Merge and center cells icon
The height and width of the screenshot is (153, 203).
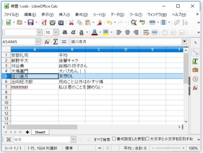coord(155,32)
